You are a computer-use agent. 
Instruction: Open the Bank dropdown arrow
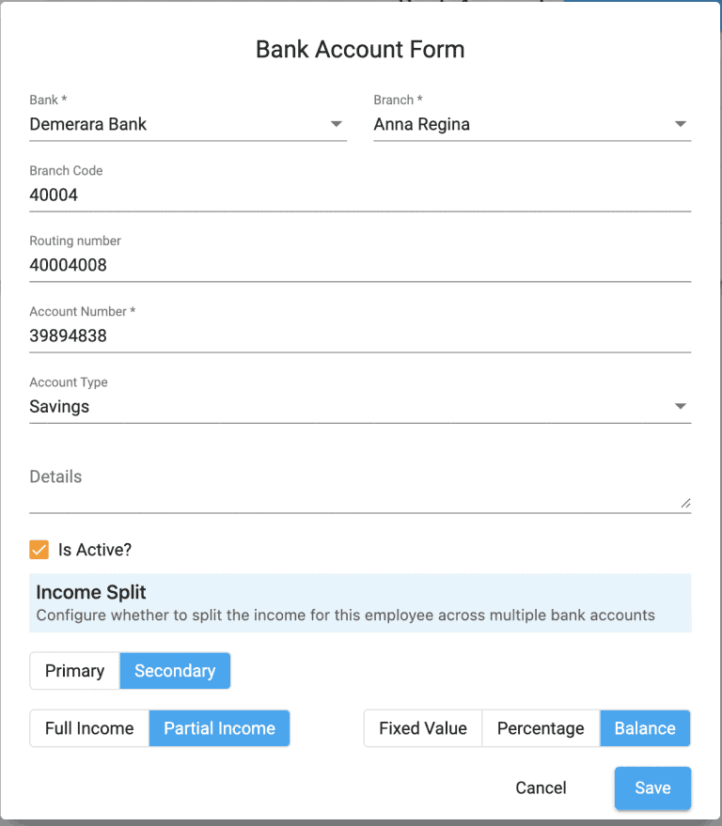[x=336, y=123]
